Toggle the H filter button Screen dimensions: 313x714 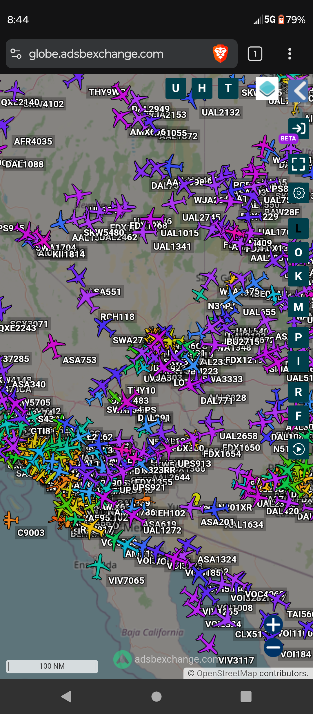[202, 88]
